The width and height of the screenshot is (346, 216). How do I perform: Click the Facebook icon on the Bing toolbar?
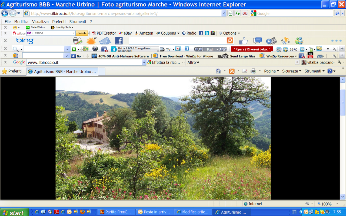119,41
